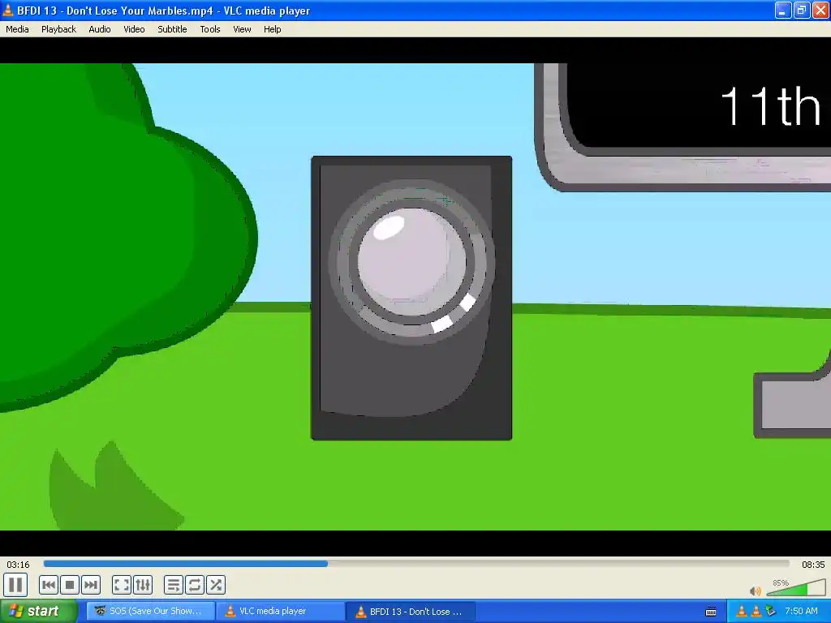Image resolution: width=831 pixels, height=623 pixels.
Task: Toggle the playlist view
Action: tap(174, 585)
